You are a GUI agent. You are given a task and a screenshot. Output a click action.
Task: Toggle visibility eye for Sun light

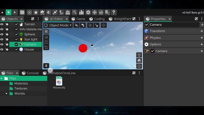click(2, 39)
